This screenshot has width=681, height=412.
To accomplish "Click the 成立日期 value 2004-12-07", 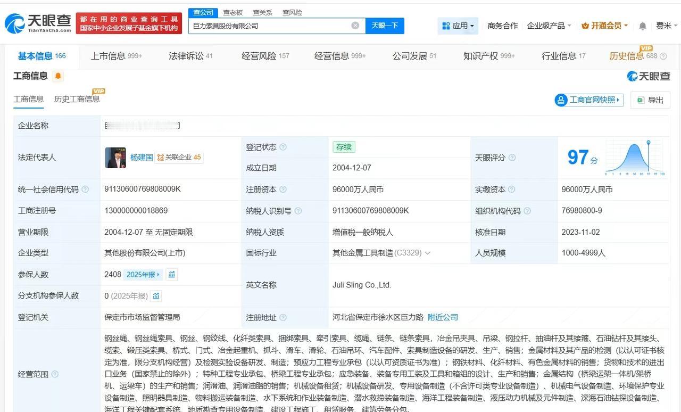I will click(352, 168).
